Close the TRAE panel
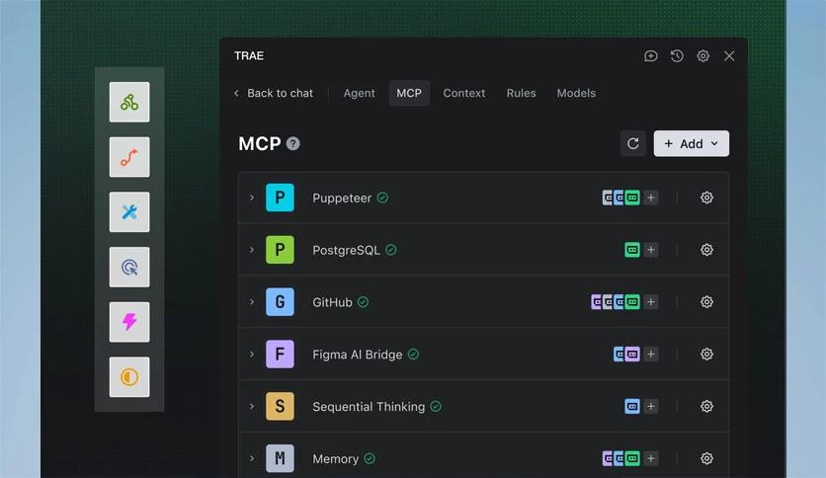826x478 pixels. 729,56
